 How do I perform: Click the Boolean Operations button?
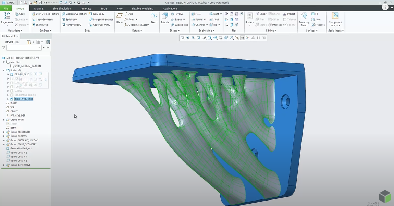[75, 14]
